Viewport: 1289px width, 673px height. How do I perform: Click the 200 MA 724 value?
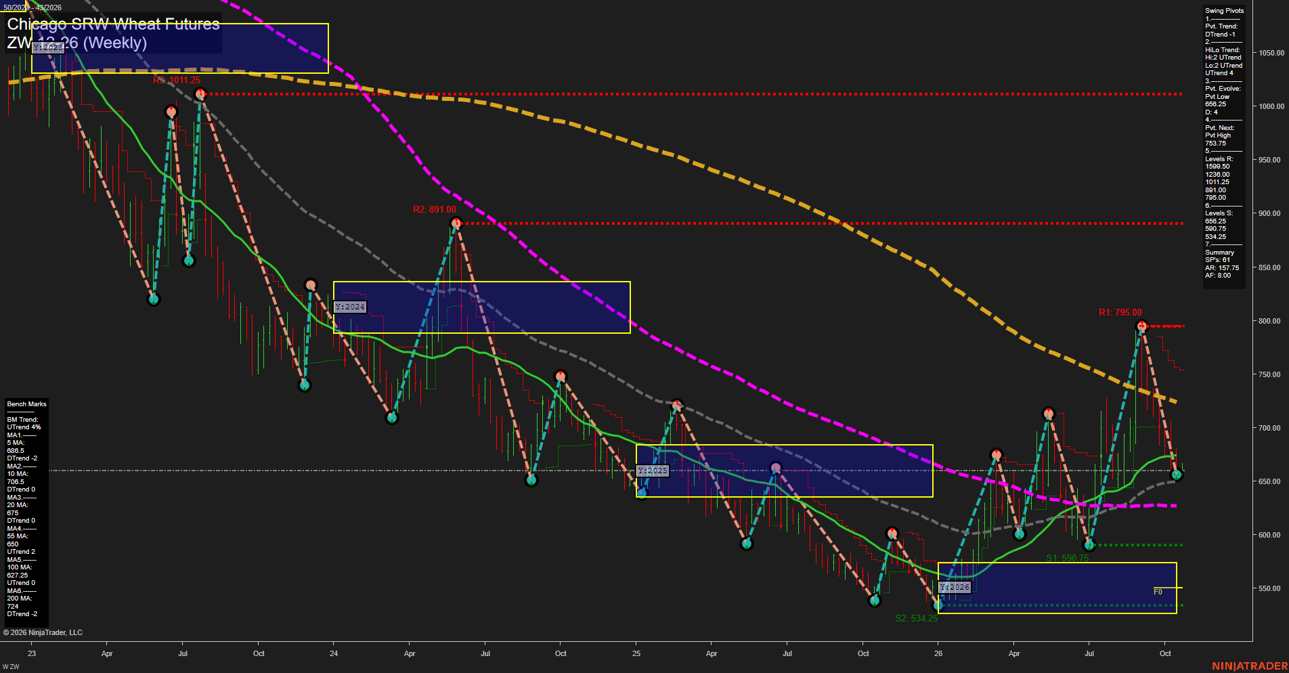13,607
